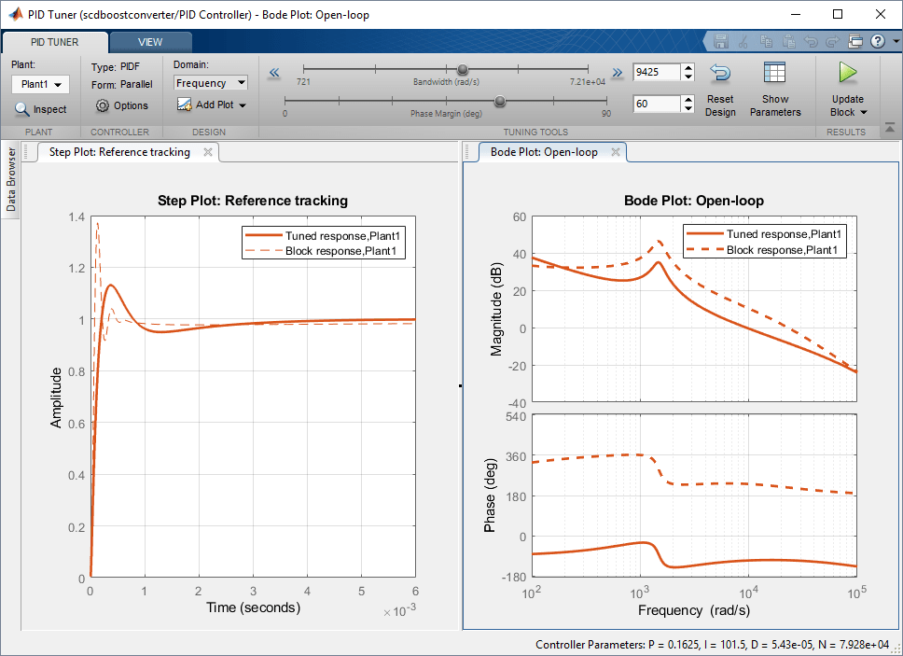The height and width of the screenshot is (656, 903).
Task: Decrement the bandwidth value spinner down
Action: [x=688, y=77]
